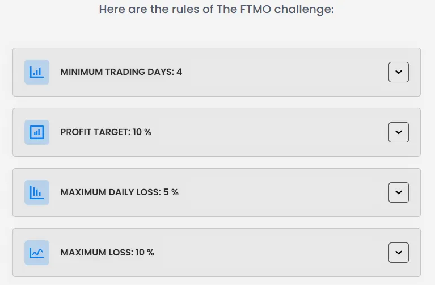435x285 pixels.
Task: Click the "MAXIMUM DAILY LOSS: 5 %" text
Action: (x=119, y=192)
